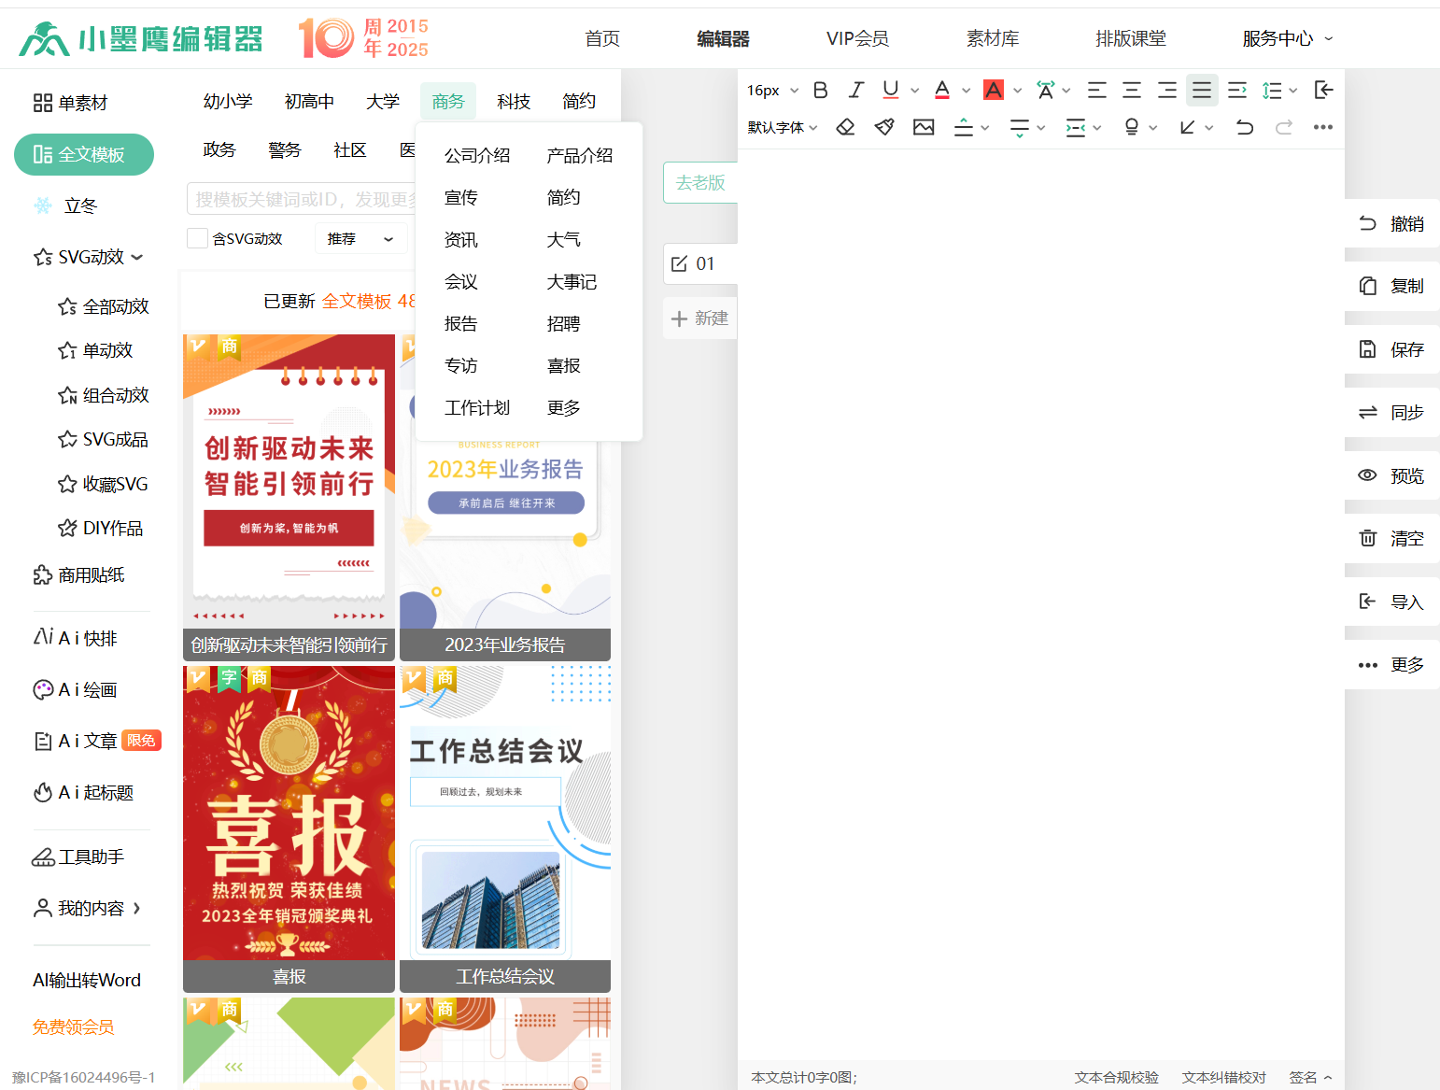Expand the 默认字体 font family dropdown

tap(783, 127)
